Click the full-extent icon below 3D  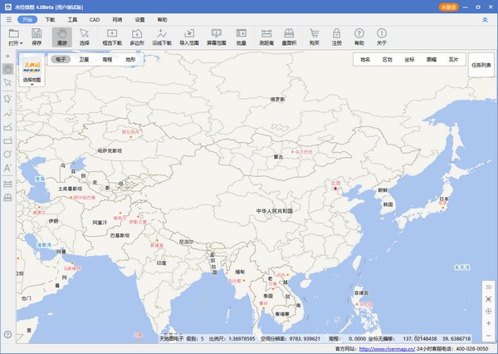pos(489,298)
